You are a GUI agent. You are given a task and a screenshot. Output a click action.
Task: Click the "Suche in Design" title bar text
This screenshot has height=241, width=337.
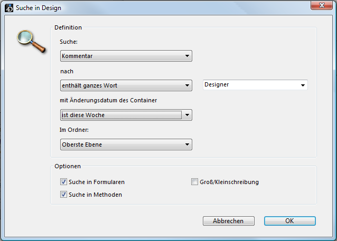pos(38,7)
